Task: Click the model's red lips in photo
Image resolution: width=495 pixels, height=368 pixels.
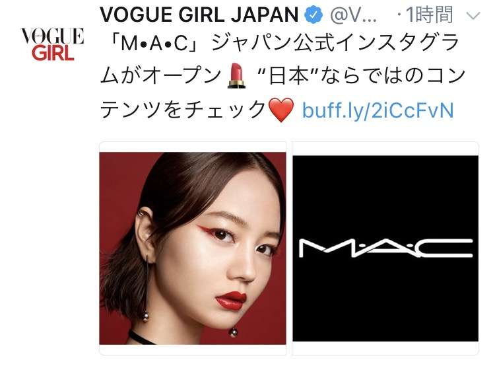Action: tap(231, 301)
